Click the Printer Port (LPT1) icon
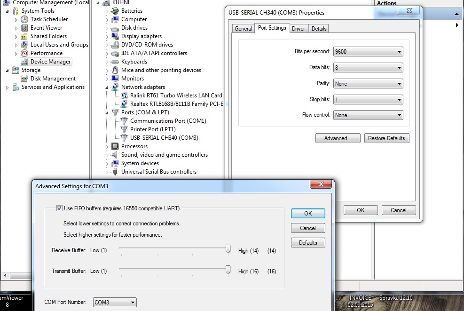The image size is (464, 311). click(124, 129)
